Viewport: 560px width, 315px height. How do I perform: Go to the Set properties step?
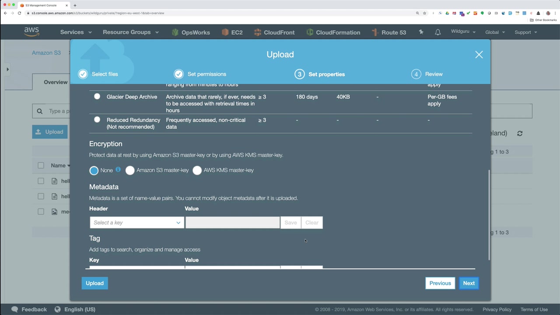(320, 74)
